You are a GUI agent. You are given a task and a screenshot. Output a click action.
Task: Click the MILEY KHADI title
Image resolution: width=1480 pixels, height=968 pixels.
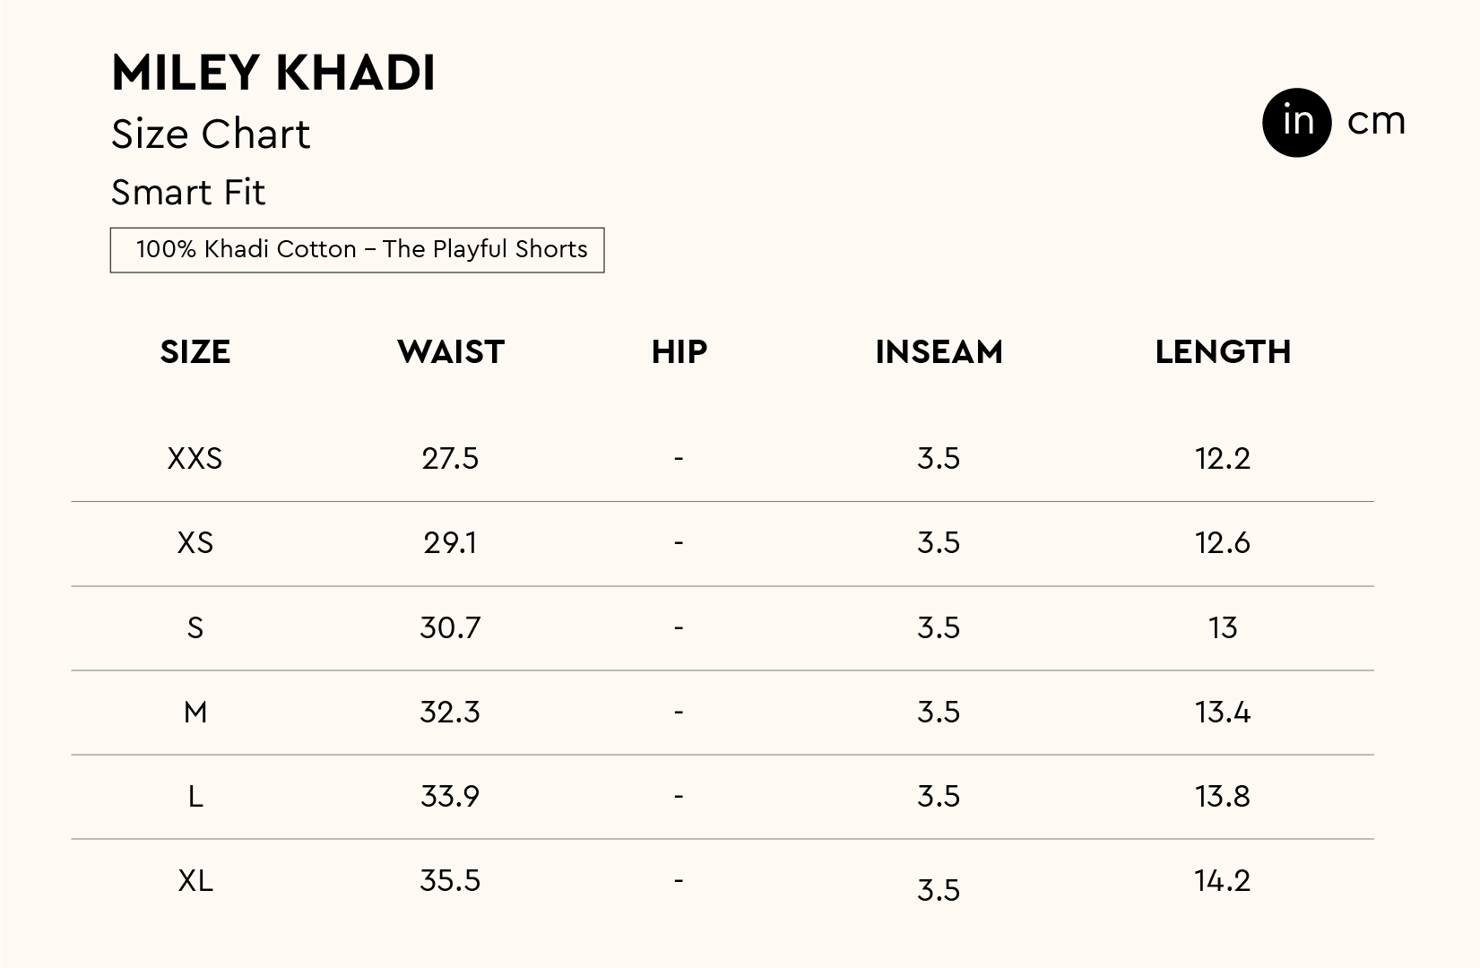pos(273,73)
